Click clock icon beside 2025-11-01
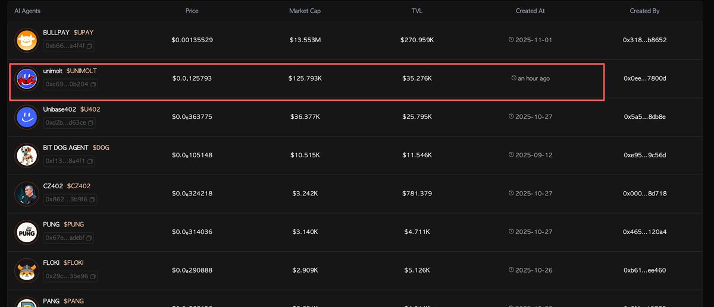714x307 pixels. click(x=511, y=40)
